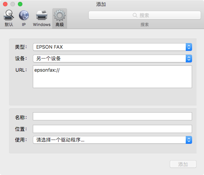The height and width of the screenshot is (175, 204).
Task: Click the 默认 tab label
Action: coord(9,25)
